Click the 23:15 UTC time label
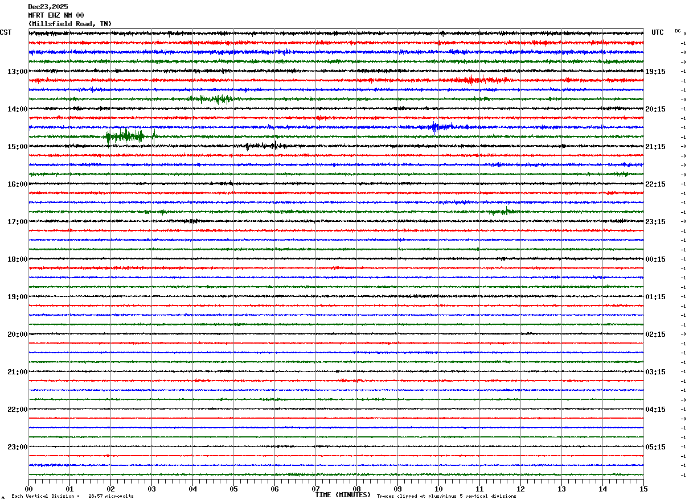This screenshot has width=689, height=504. [x=655, y=222]
